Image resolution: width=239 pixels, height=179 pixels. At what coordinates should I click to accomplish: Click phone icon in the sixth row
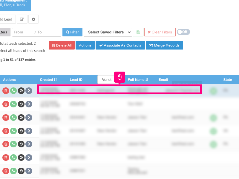[x=13, y=158]
